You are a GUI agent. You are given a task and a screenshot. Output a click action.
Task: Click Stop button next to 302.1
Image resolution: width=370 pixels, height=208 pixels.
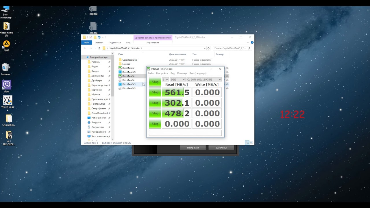pyautogui.click(x=155, y=103)
